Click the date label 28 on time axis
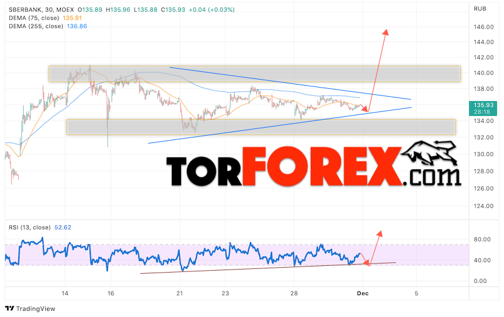The height and width of the screenshot is (317, 504). click(294, 293)
